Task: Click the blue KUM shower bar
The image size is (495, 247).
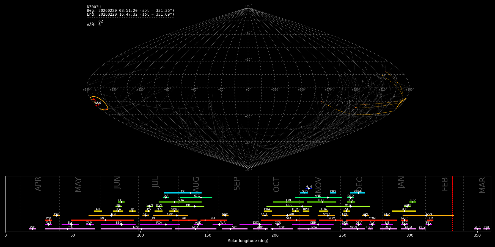Action: point(309,189)
